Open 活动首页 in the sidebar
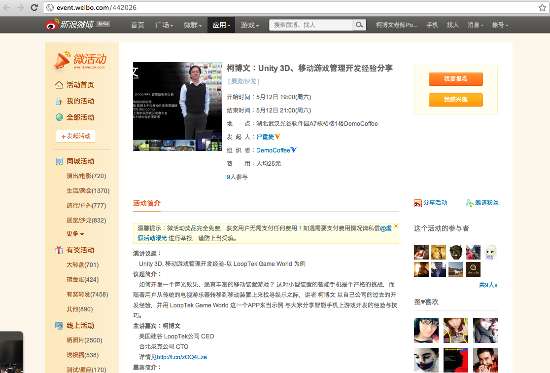The width and height of the screenshot is (550, 373). click(80, 85)
